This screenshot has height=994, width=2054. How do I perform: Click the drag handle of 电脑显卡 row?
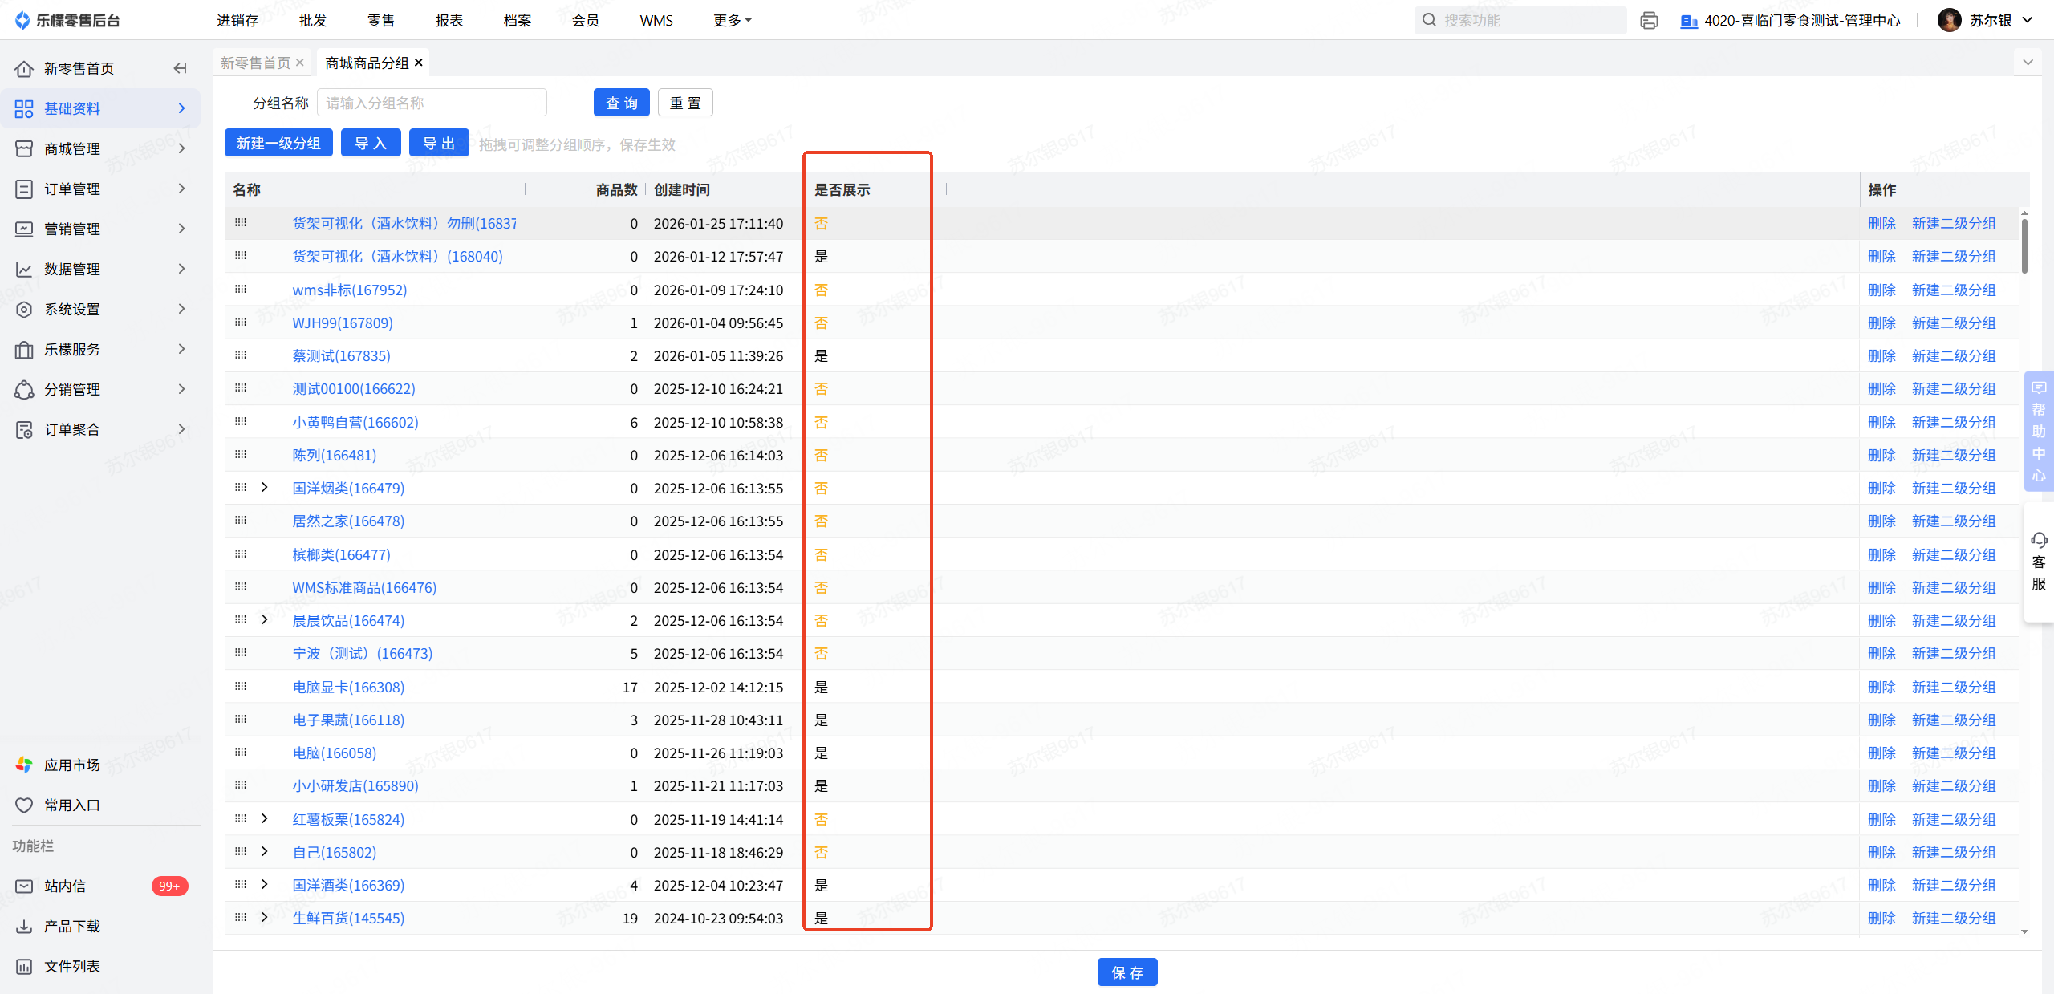click(x=241, y=687)
